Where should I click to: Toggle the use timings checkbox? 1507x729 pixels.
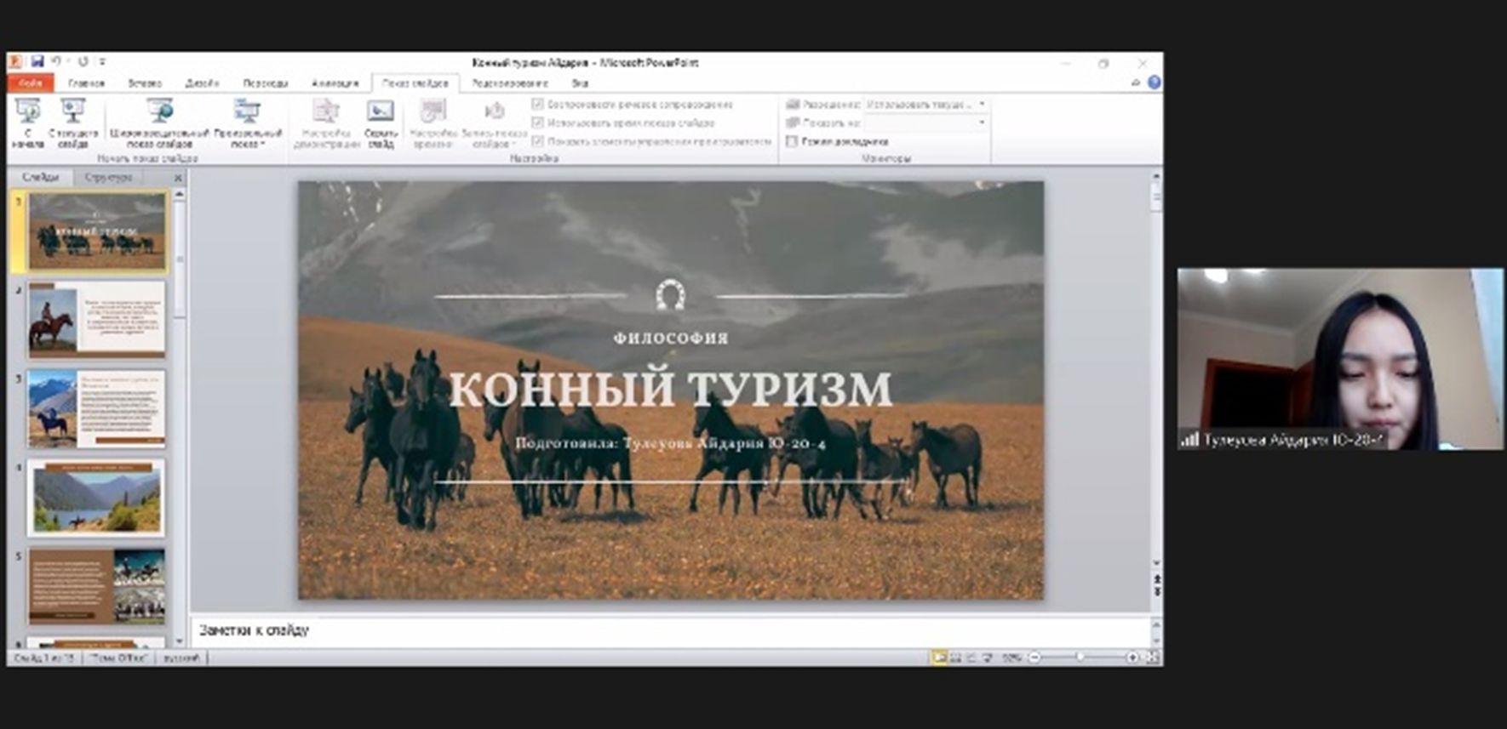tap(537, 122)
